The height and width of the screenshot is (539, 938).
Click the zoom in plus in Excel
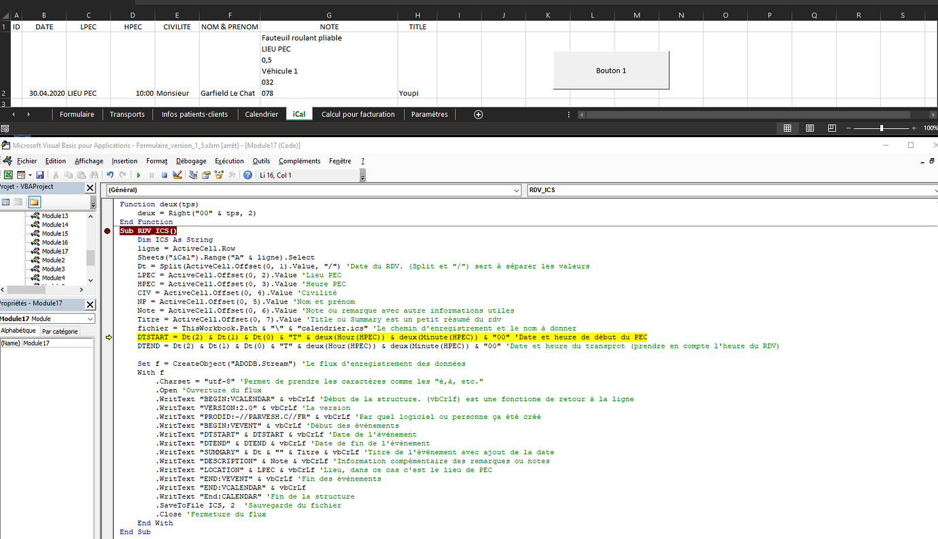[914, 128]
